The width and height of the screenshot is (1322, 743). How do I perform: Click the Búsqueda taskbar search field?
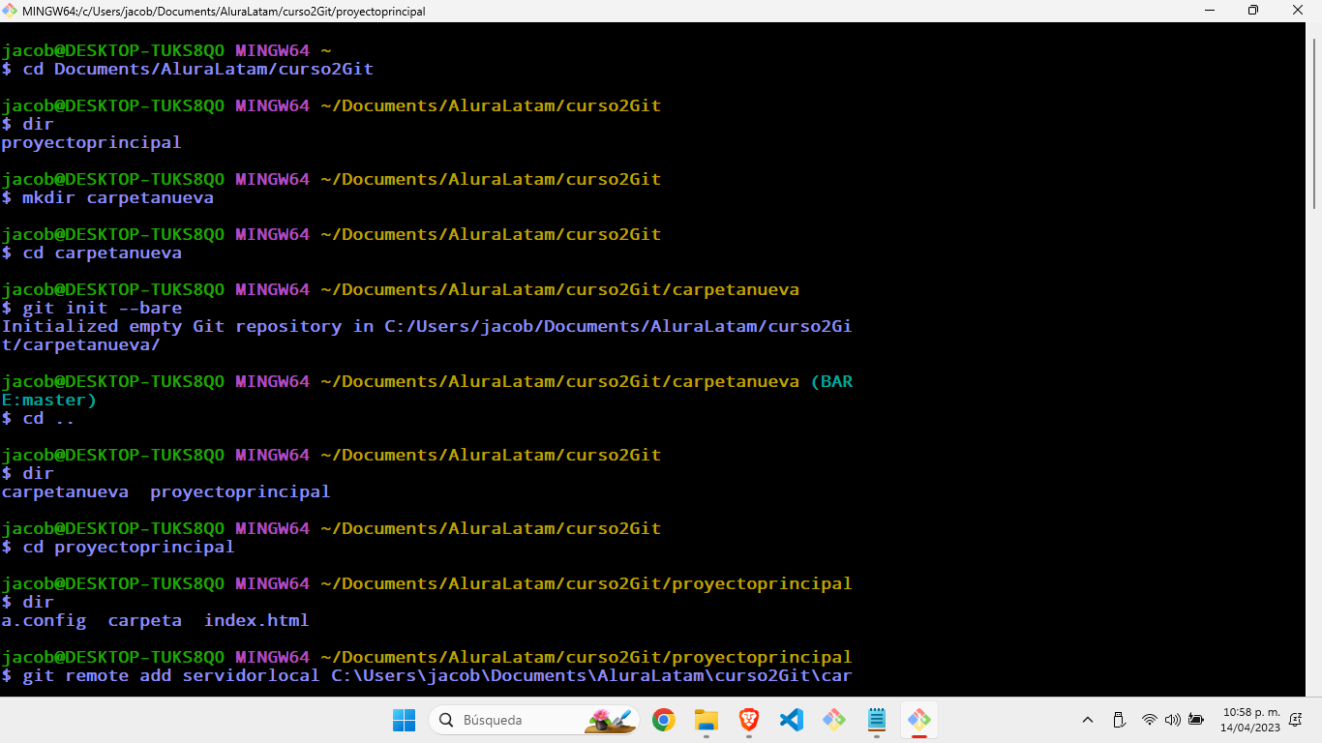tap(534, 720)
